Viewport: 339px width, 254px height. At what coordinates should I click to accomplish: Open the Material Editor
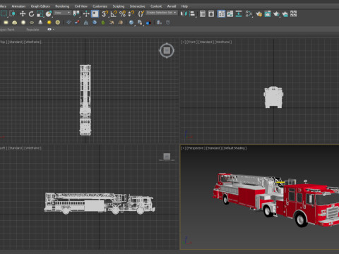(x=249, y=14)
